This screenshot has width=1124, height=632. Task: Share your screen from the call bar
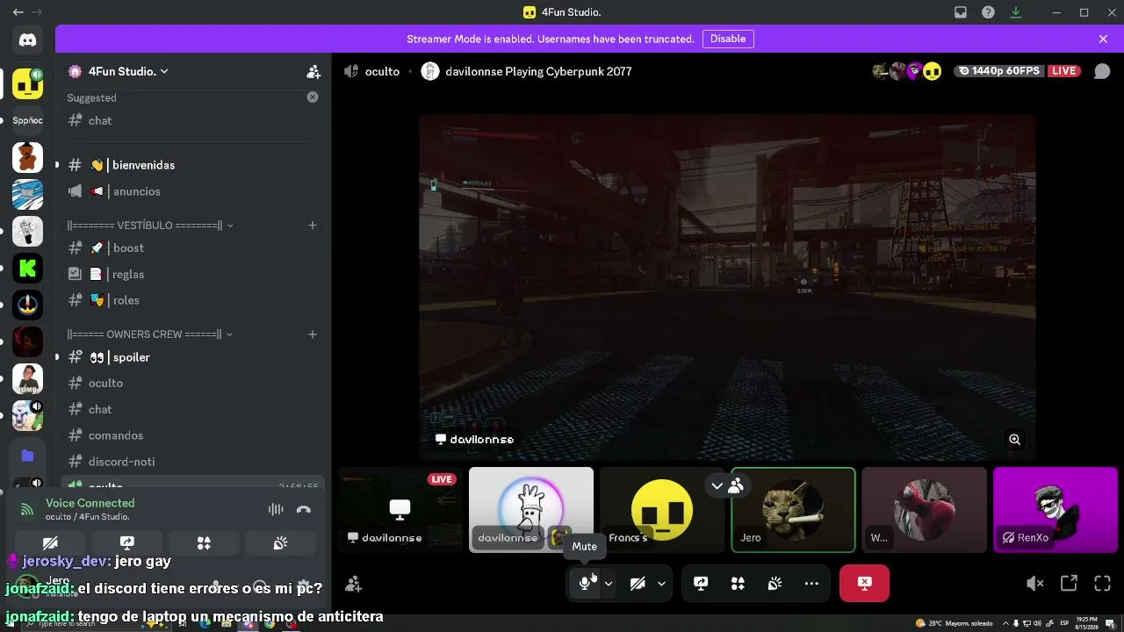coord(701,584)
